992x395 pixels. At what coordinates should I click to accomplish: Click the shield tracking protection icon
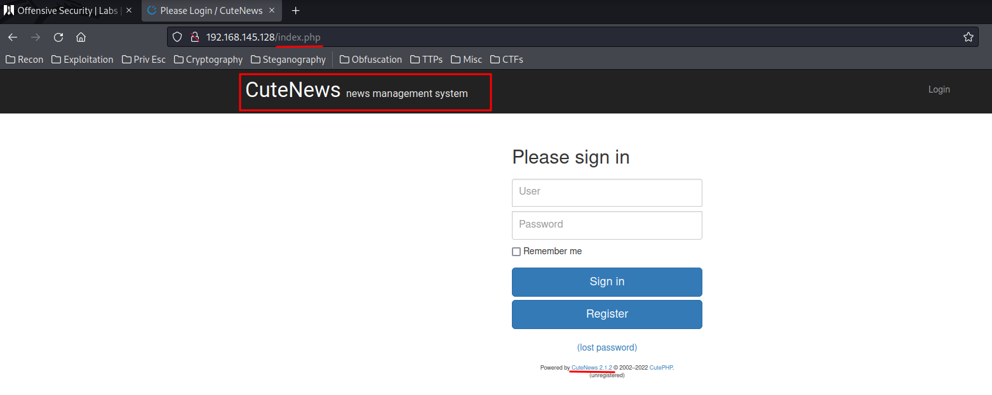point(178,37)
